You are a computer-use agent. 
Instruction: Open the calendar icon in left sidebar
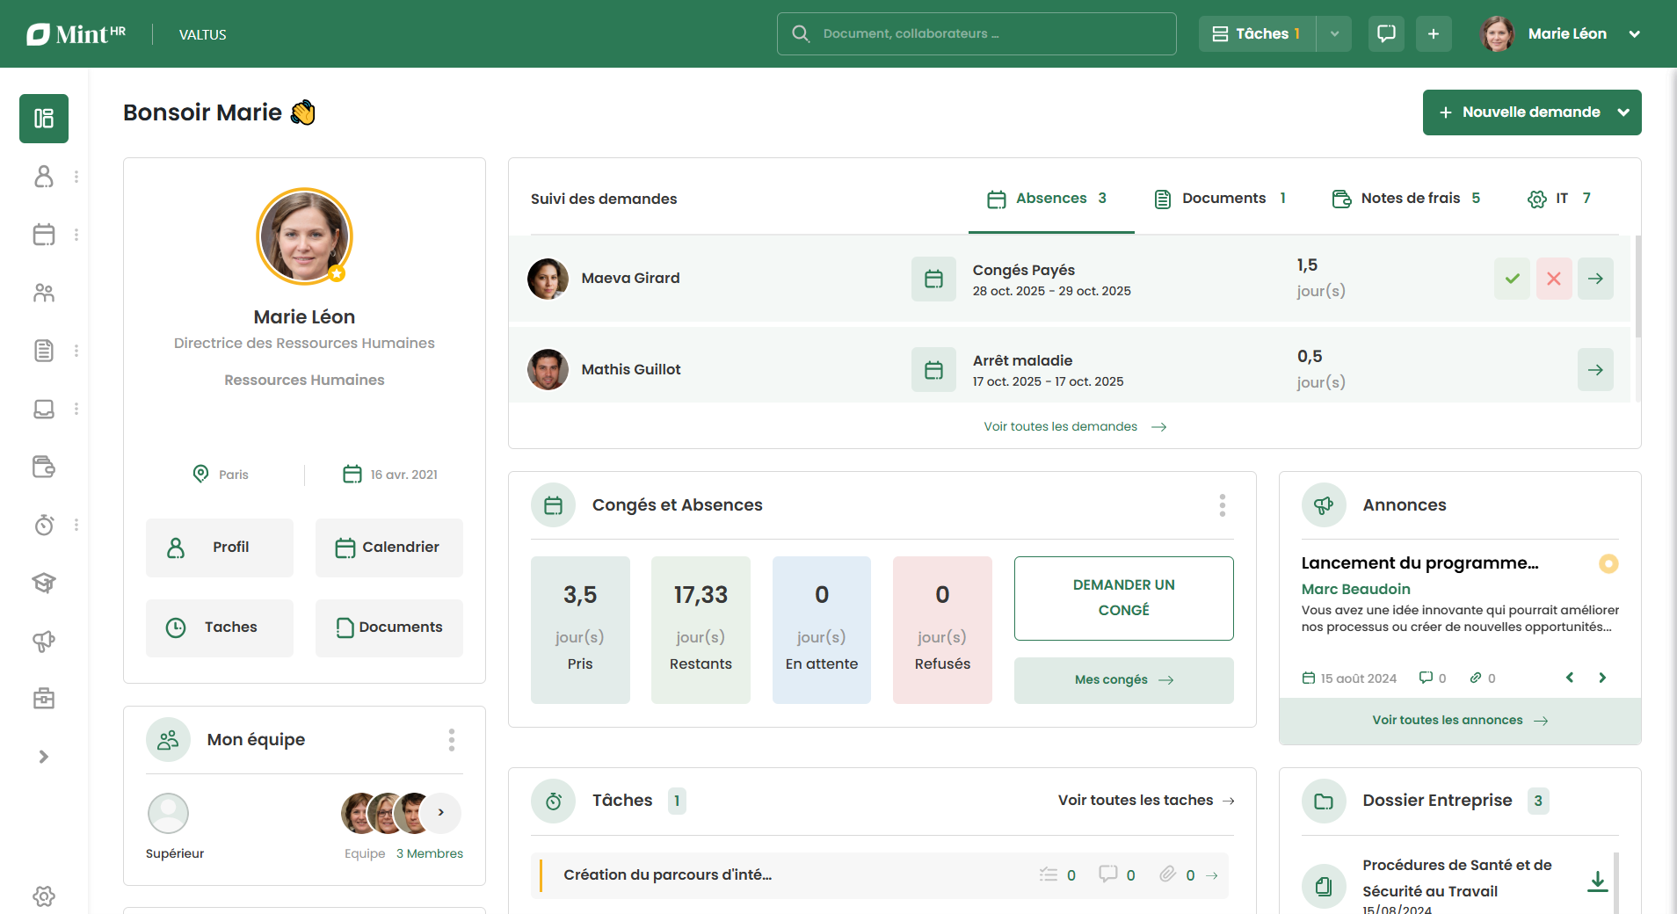pyautogui.click(x=44, y=235)
